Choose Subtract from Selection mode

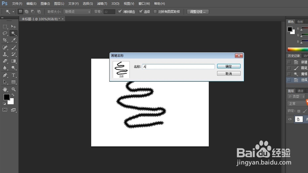33,12
